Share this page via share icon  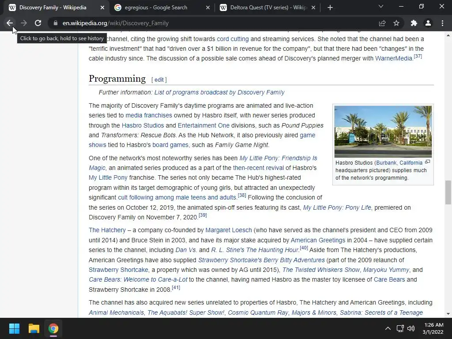pyautogui.click(x=382, y=23)
